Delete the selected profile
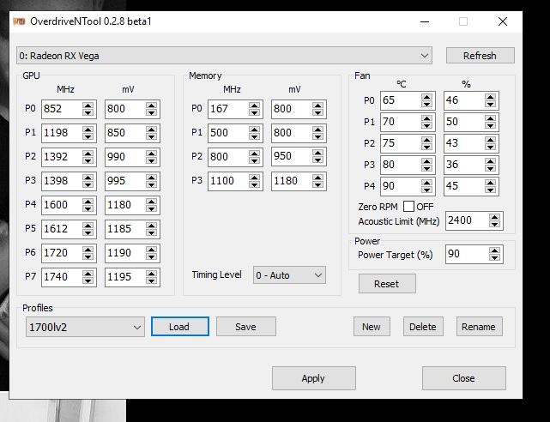 click(x=423, y=327)
